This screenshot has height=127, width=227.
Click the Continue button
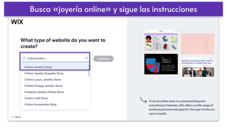(x=103, y=59)
